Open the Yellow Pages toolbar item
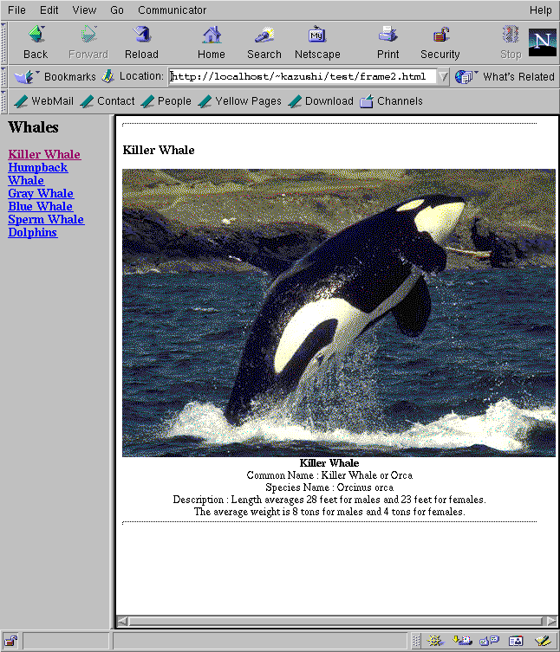Viewport: 560px width, 652px height. click(239, 101)
